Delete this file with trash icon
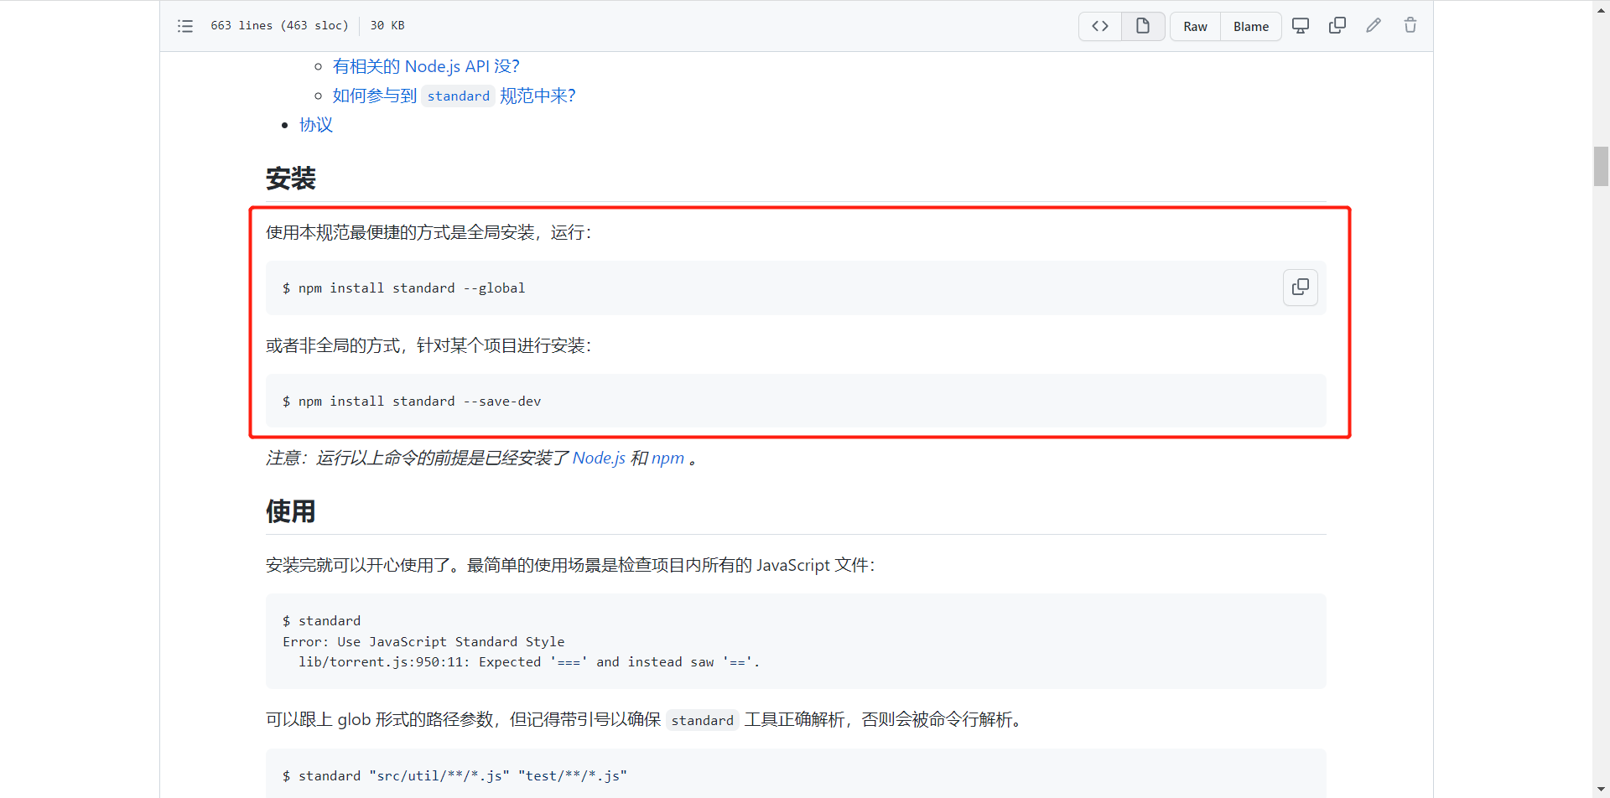The width and height of the screenshot is (1610, 798). (x=1410, y=26)
